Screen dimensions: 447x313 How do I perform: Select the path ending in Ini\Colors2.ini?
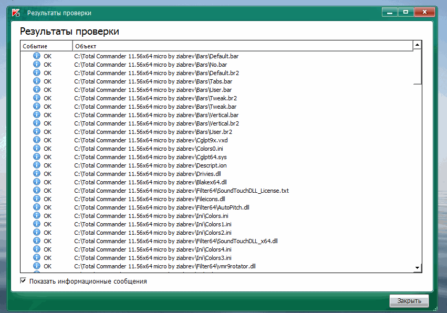click(x=152, y=233)
